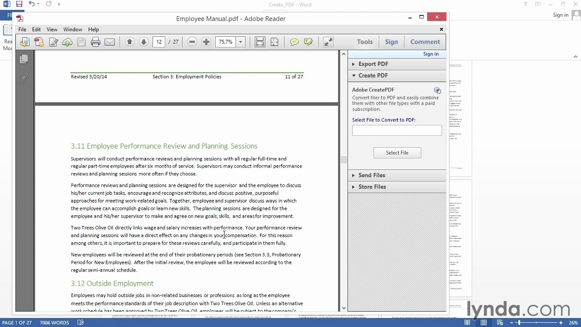Click Word's undo arrow
The height and width of the screenshot is (327, 581).
(31, 4)
